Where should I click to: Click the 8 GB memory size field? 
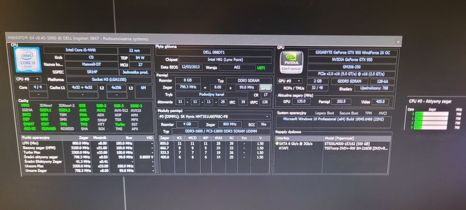tap(187, 80)
